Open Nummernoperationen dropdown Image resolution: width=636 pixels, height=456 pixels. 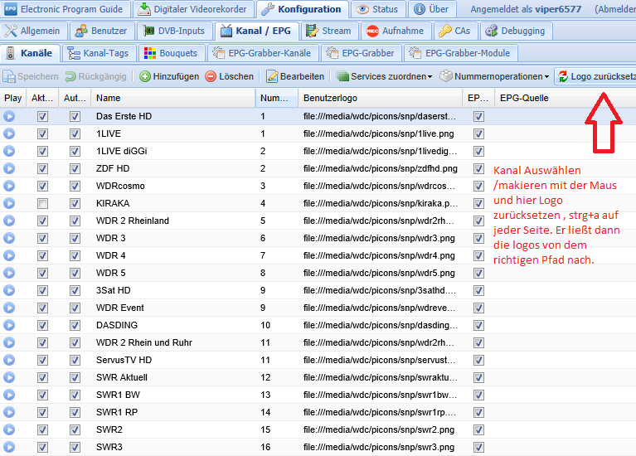point(495,76)
